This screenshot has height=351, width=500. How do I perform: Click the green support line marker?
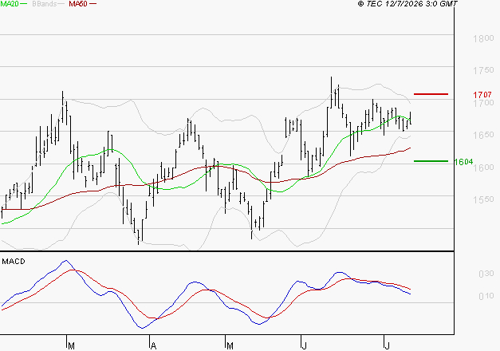(x=431, y=161)
